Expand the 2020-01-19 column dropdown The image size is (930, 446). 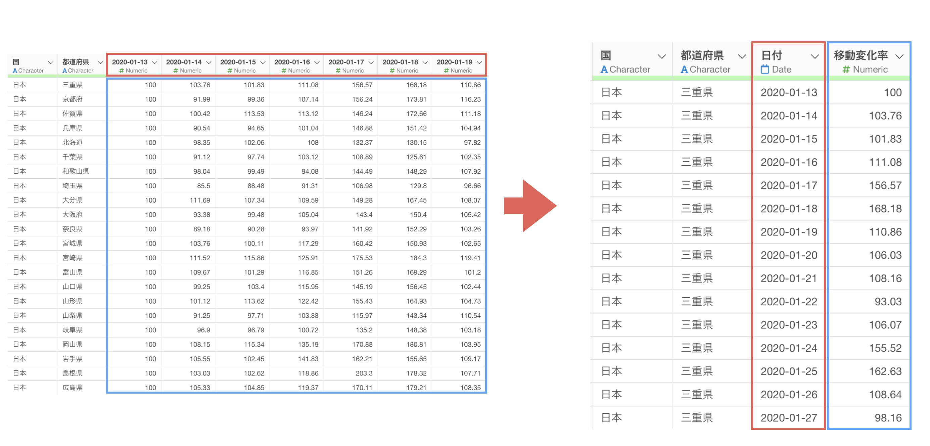click(x=479, y=62)
